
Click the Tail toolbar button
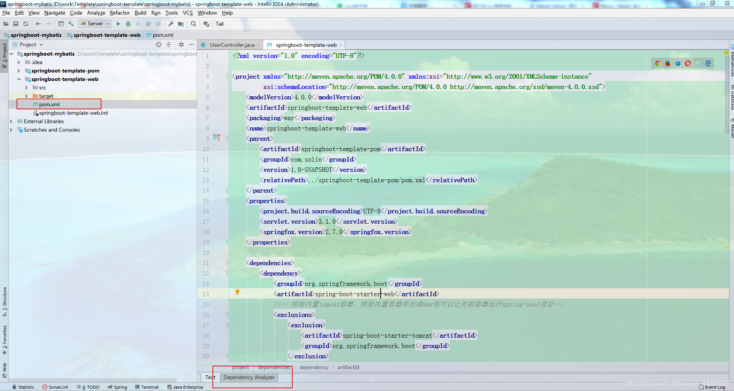coord(220,24)
